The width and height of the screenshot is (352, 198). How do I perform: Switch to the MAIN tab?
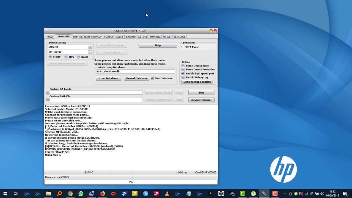tap(50, 37)
